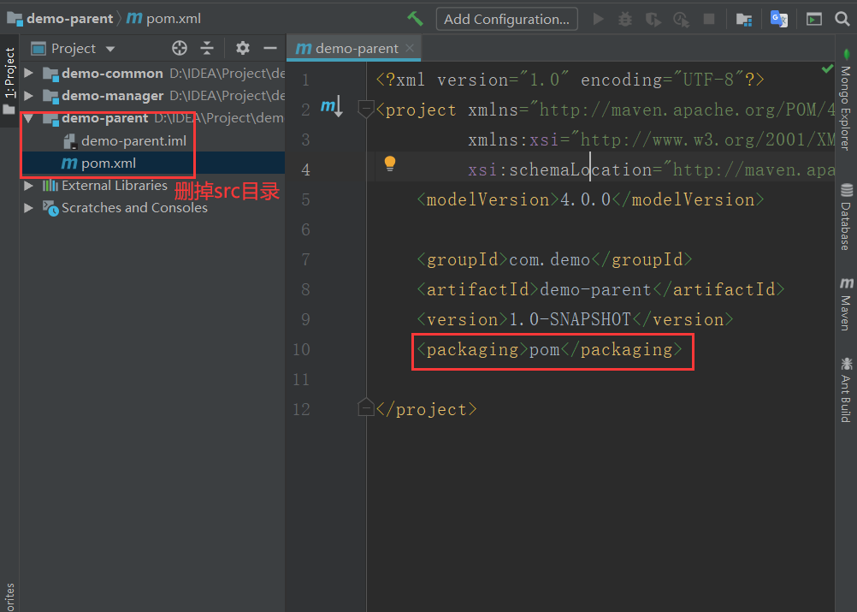Viewport: 857px width, 612px height.
Task: Open the Database side tab
Action: pos(846,217)
